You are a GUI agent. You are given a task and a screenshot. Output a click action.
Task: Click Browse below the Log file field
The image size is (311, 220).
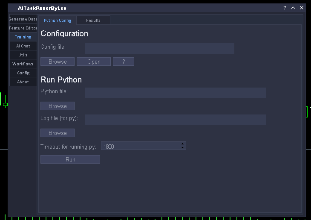[x=58, y=133]
